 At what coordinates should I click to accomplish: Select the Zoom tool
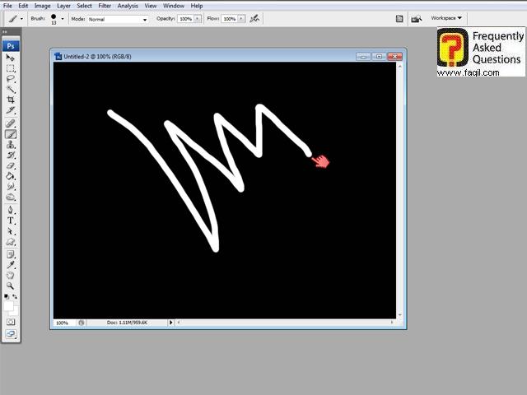point(12,286)
